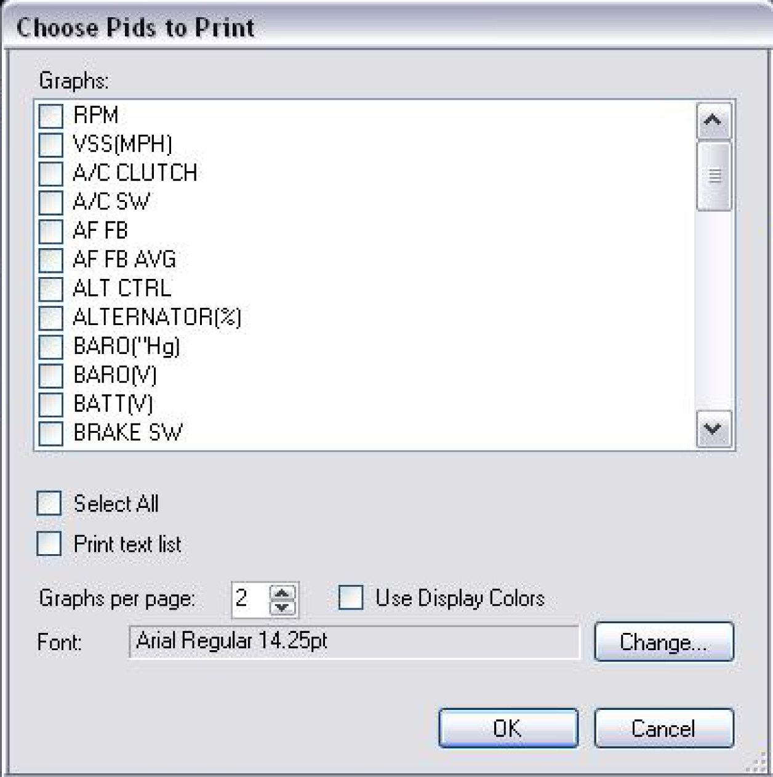The width and height of the screenshot is (773, 777).
Task: Enable the ALT CTRL checkbox
Action: pos(51,289)
